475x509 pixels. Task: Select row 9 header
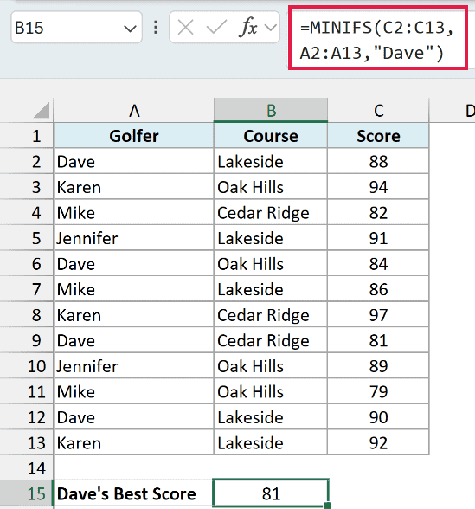pyautogui.click(x=27, y=340)
